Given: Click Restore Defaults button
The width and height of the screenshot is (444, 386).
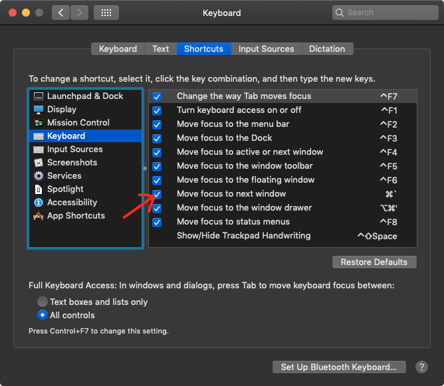Looking at the screenshot, I should [x=374, y=262].
